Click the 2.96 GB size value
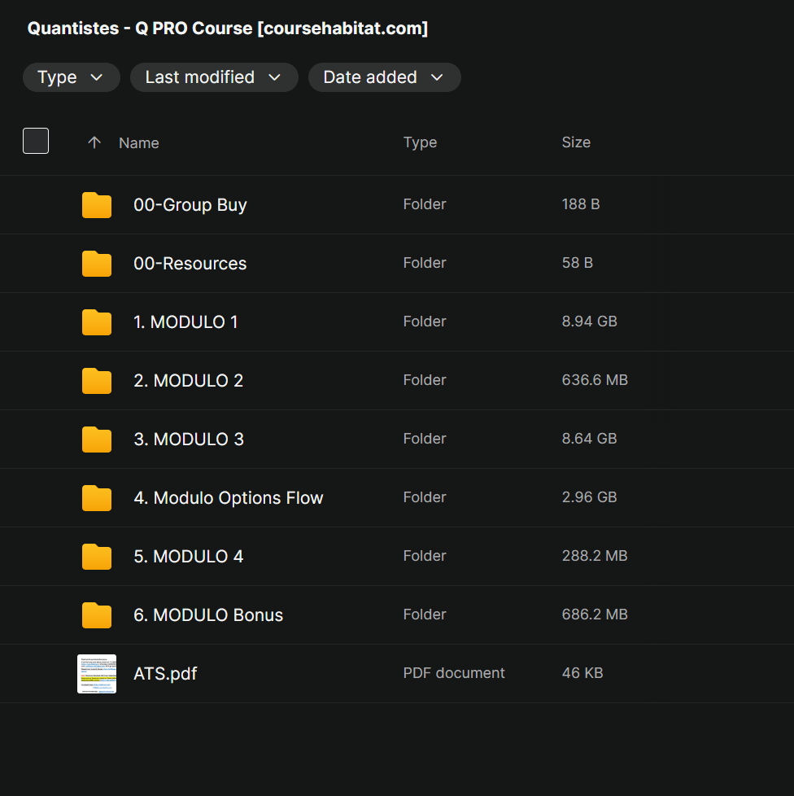Viewport: 794px width, 796px height. click(589, 497)
